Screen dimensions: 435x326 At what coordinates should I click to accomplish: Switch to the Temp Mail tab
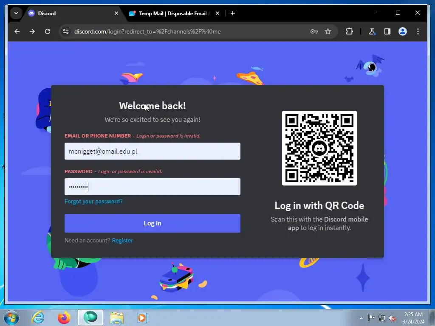coord(172,13)
